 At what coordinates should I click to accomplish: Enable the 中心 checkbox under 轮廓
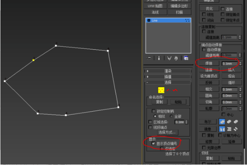[223, 114]
